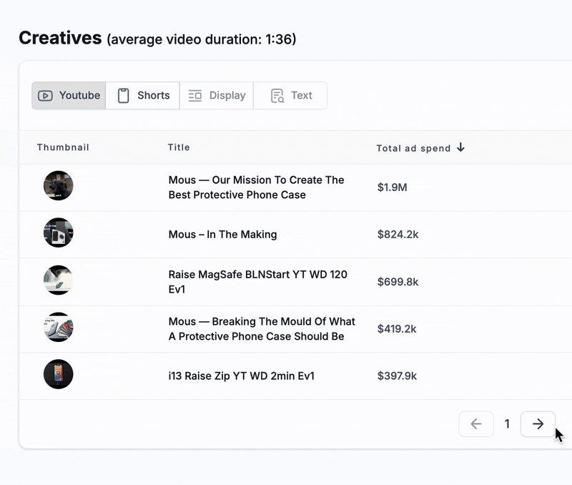Click the Shorts phone icon
Viewport: 572px width, 485px height.
123,96
